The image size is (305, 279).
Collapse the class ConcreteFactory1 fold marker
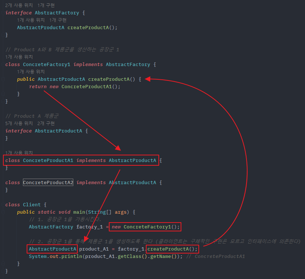pos(3,64)
